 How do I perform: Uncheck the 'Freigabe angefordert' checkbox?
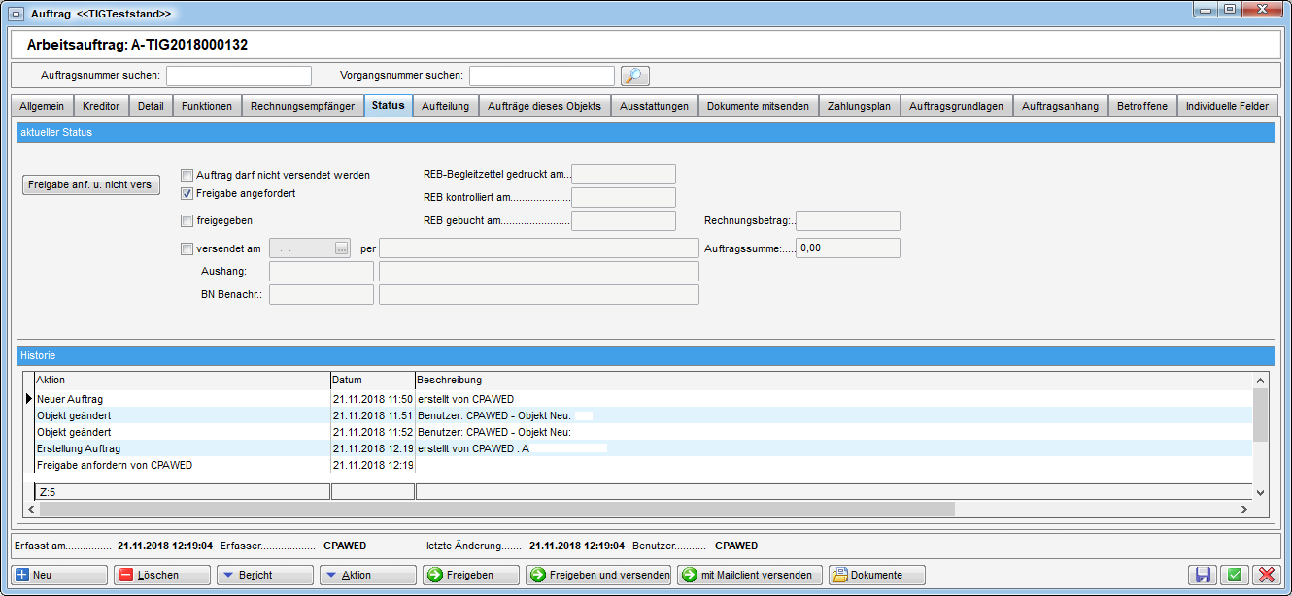(x=187, y=193)
